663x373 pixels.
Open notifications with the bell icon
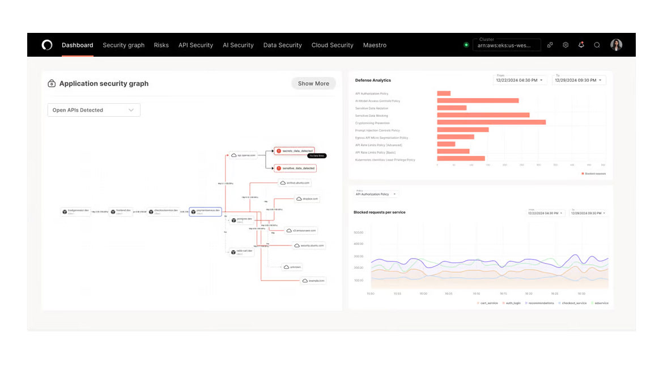click(x=581, y=45)
